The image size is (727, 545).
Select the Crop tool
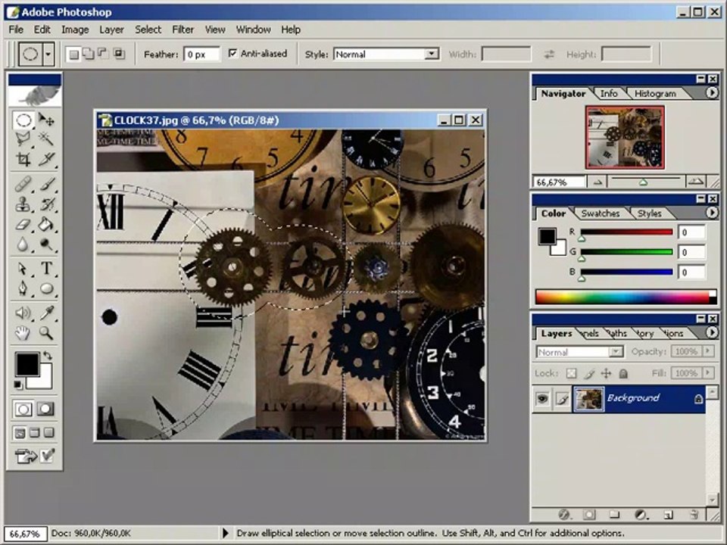pyautogui.click(x=23, y=159)
